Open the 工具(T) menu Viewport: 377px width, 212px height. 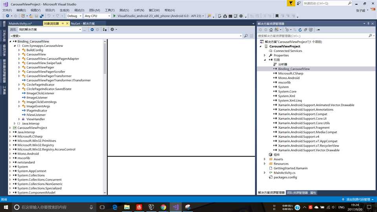click(110, 10)
